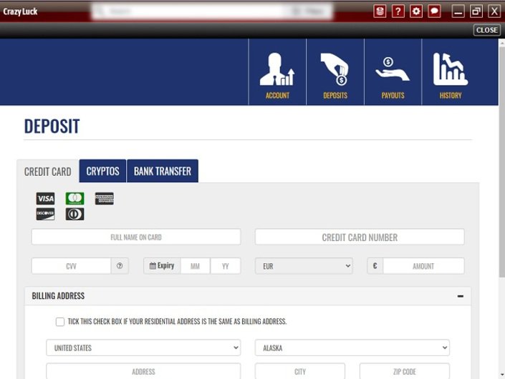Focus the YY expiry year field
505x379 pixels.
point(226,266)
